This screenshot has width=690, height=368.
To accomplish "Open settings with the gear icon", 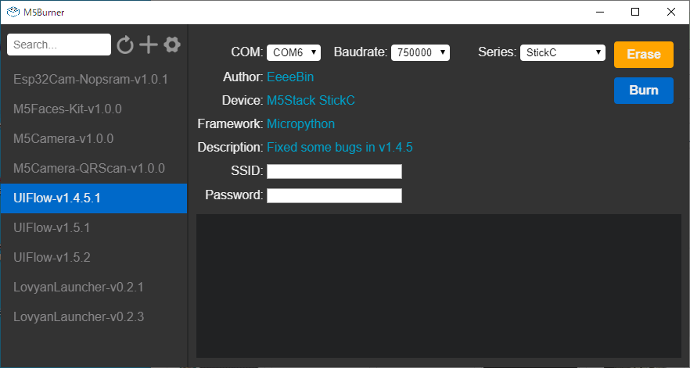I will coord(172,45).
